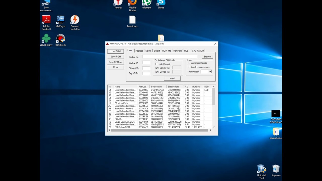This screenshot has height=181, width=322.
Task: Enable the Link Present checkbox
Action: coord(156,64)
